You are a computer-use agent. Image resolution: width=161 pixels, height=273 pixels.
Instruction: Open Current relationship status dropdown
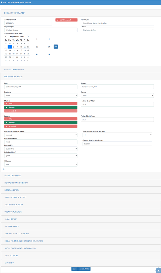[41, 135]
